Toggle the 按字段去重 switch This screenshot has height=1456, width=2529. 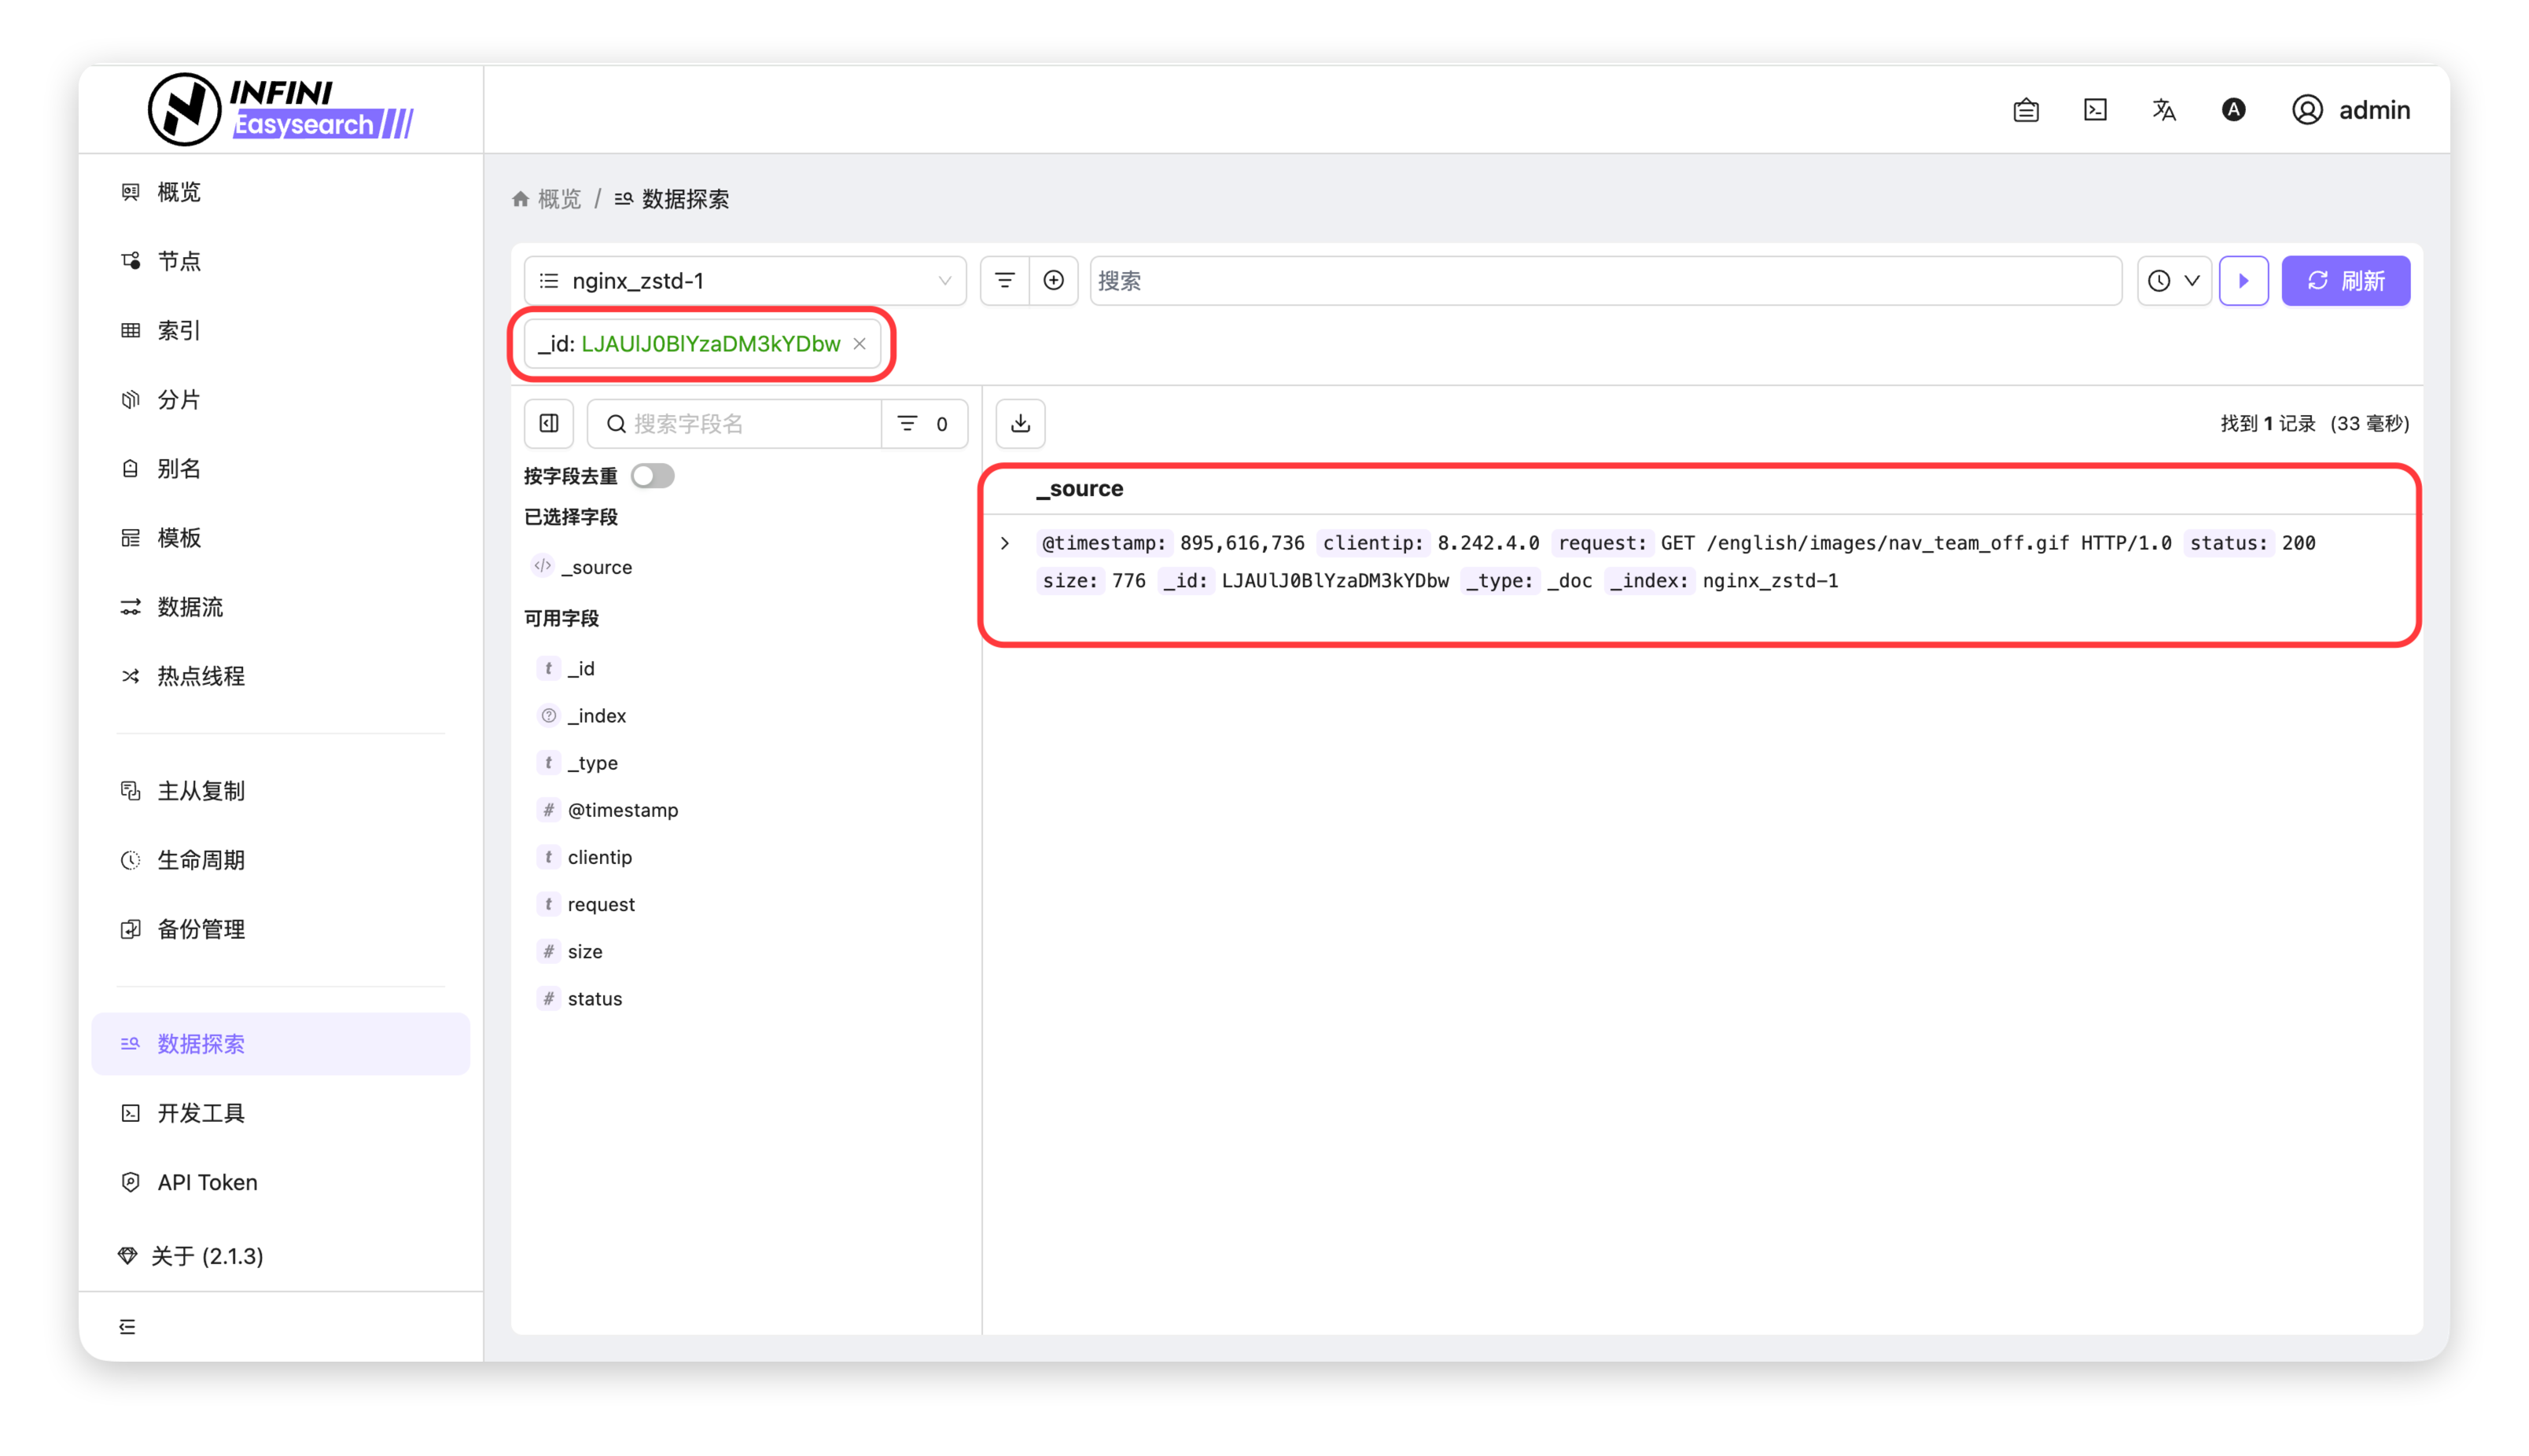point(653,475)
